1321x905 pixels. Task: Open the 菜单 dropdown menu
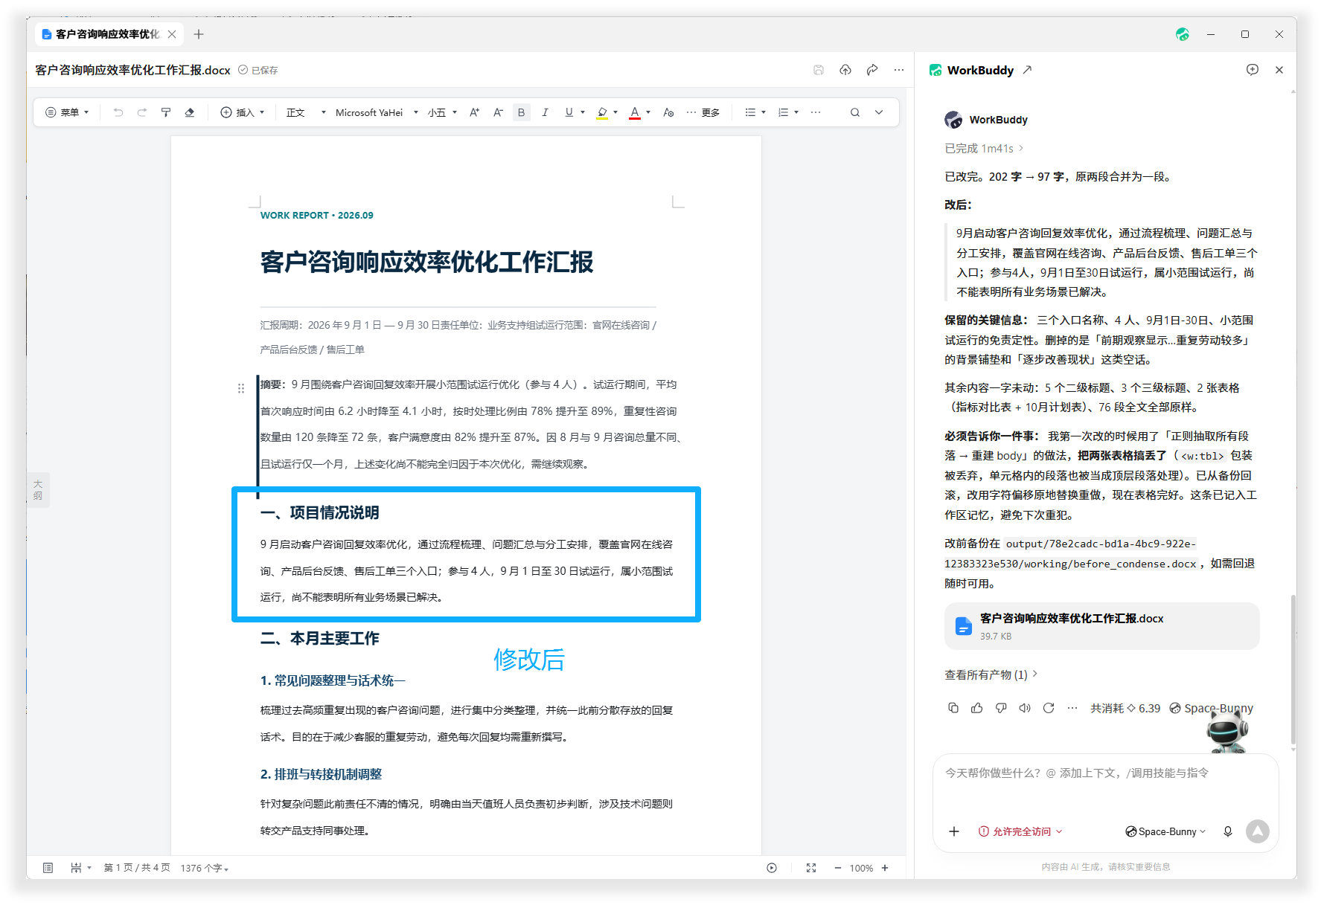(67, 112)
